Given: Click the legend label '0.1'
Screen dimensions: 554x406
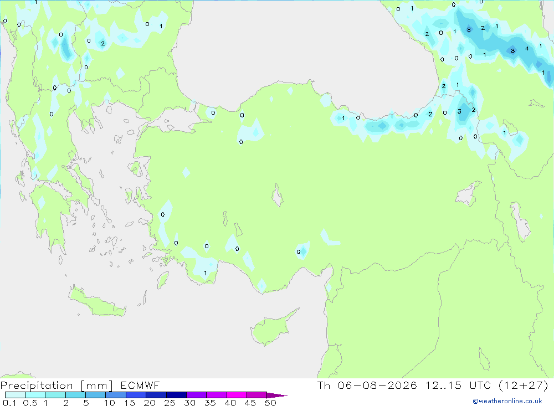Looking at the screenshot, I should click(x=9, y=403).
